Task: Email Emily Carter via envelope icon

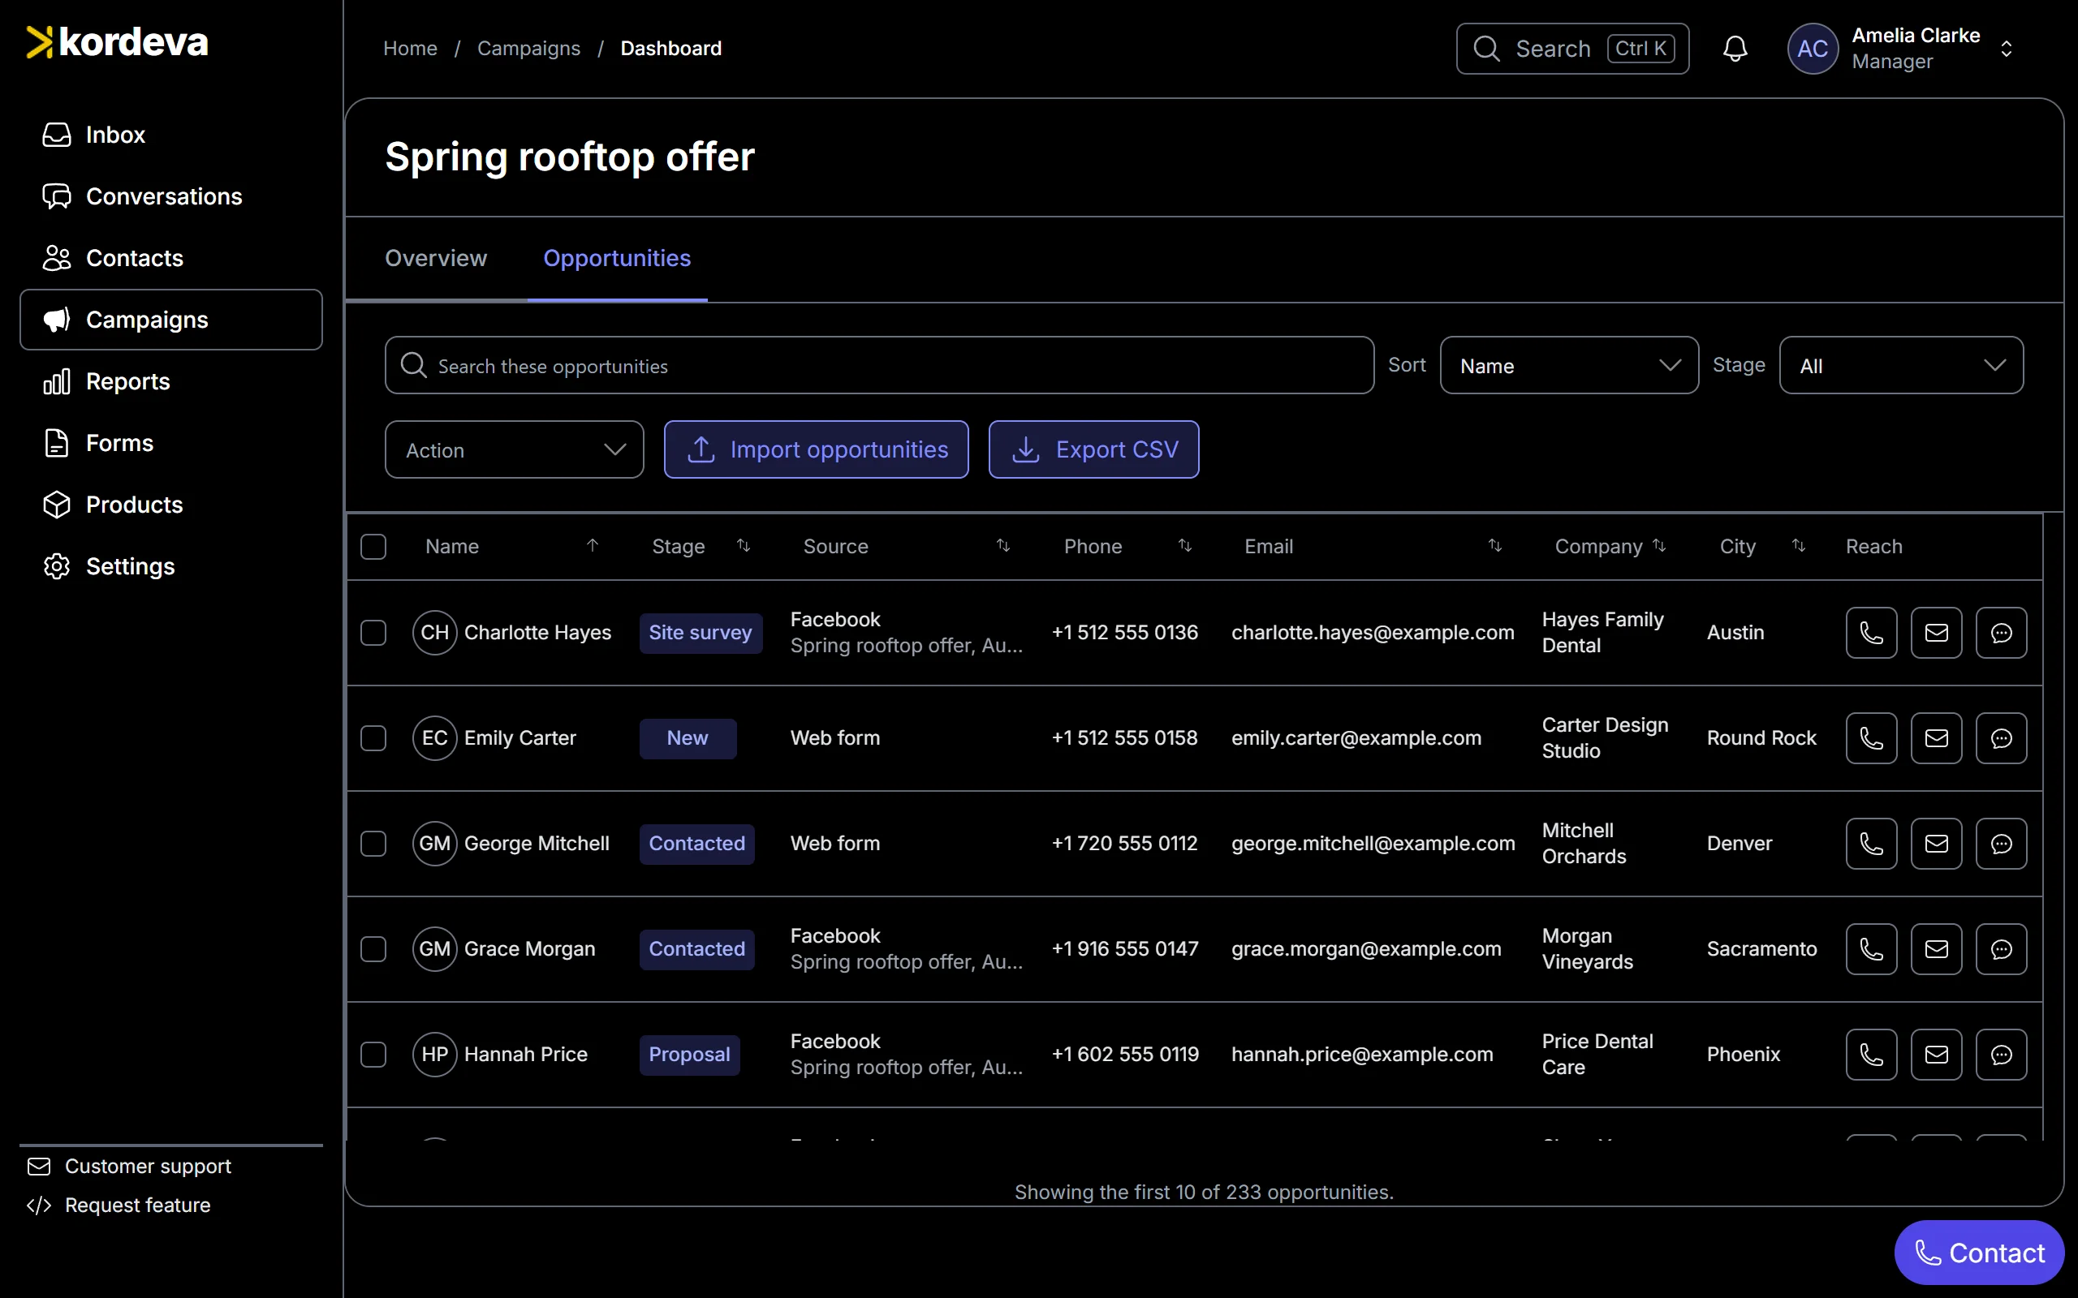Action: tap(1936, 738)
